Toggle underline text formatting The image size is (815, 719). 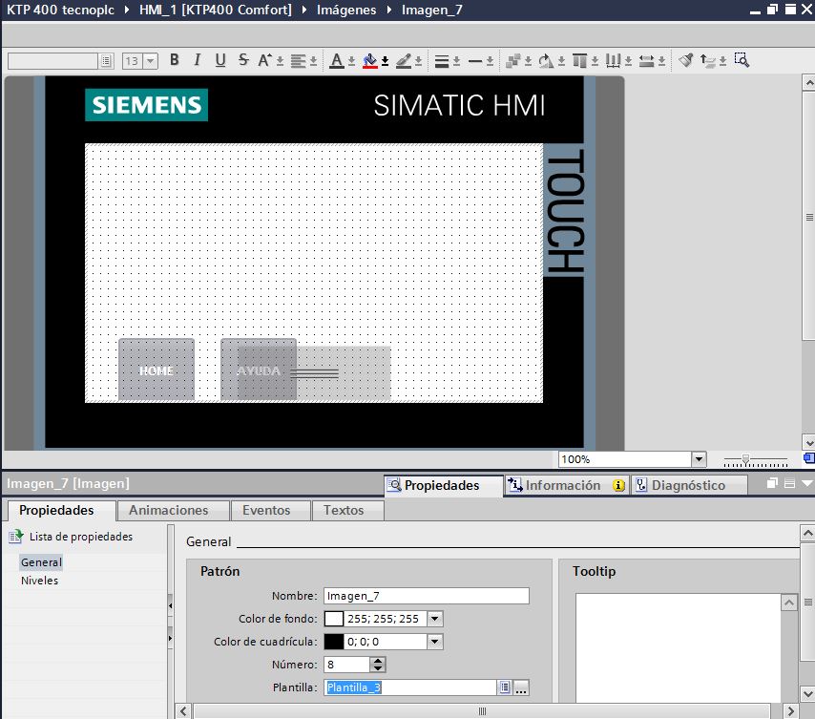220,60
